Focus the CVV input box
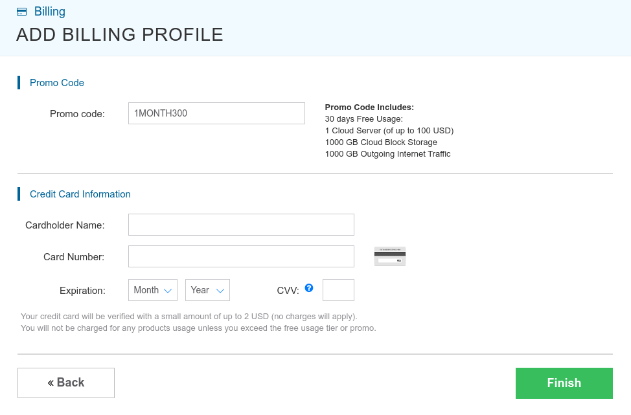The width and height of the screenshot is (631, 415). click(338, 290)
